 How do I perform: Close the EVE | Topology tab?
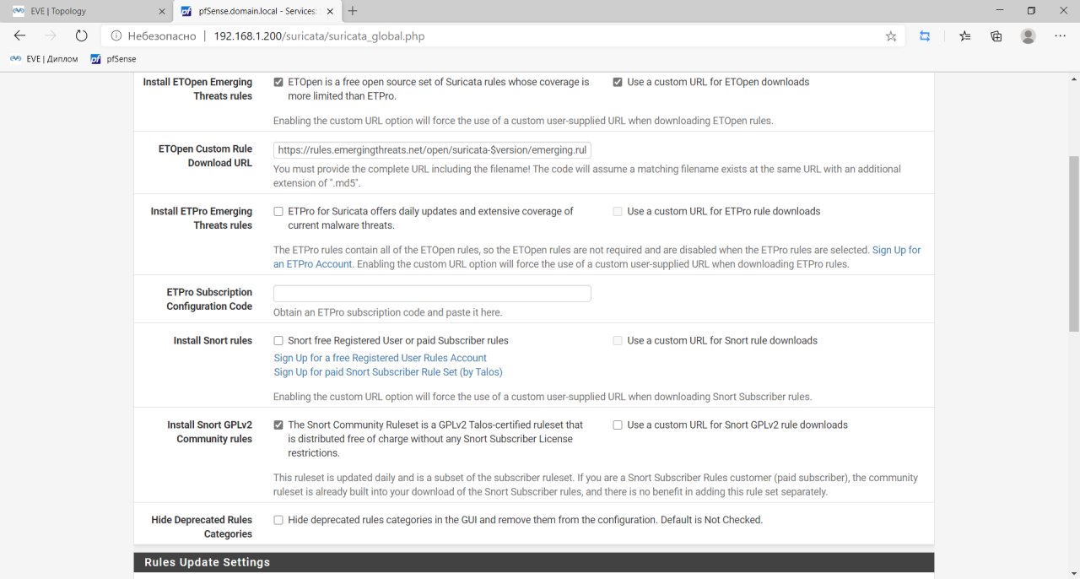point(163,12)
